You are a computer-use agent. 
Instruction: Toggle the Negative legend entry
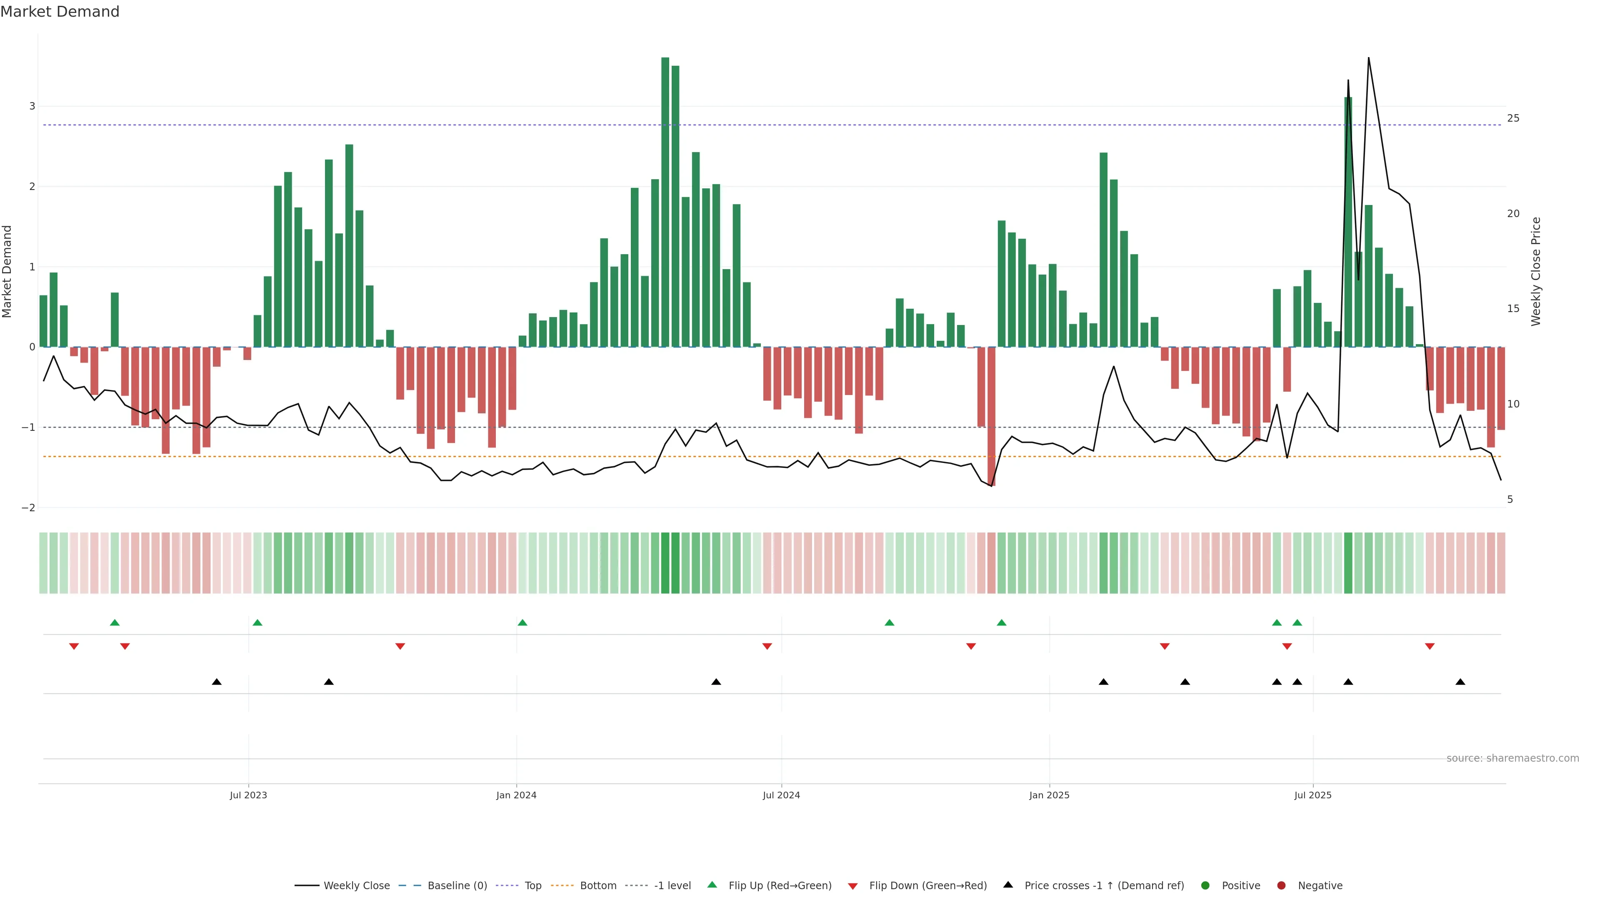1320,885
